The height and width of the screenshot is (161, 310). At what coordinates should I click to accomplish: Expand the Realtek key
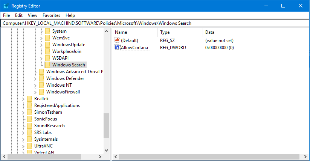point(23,99)
